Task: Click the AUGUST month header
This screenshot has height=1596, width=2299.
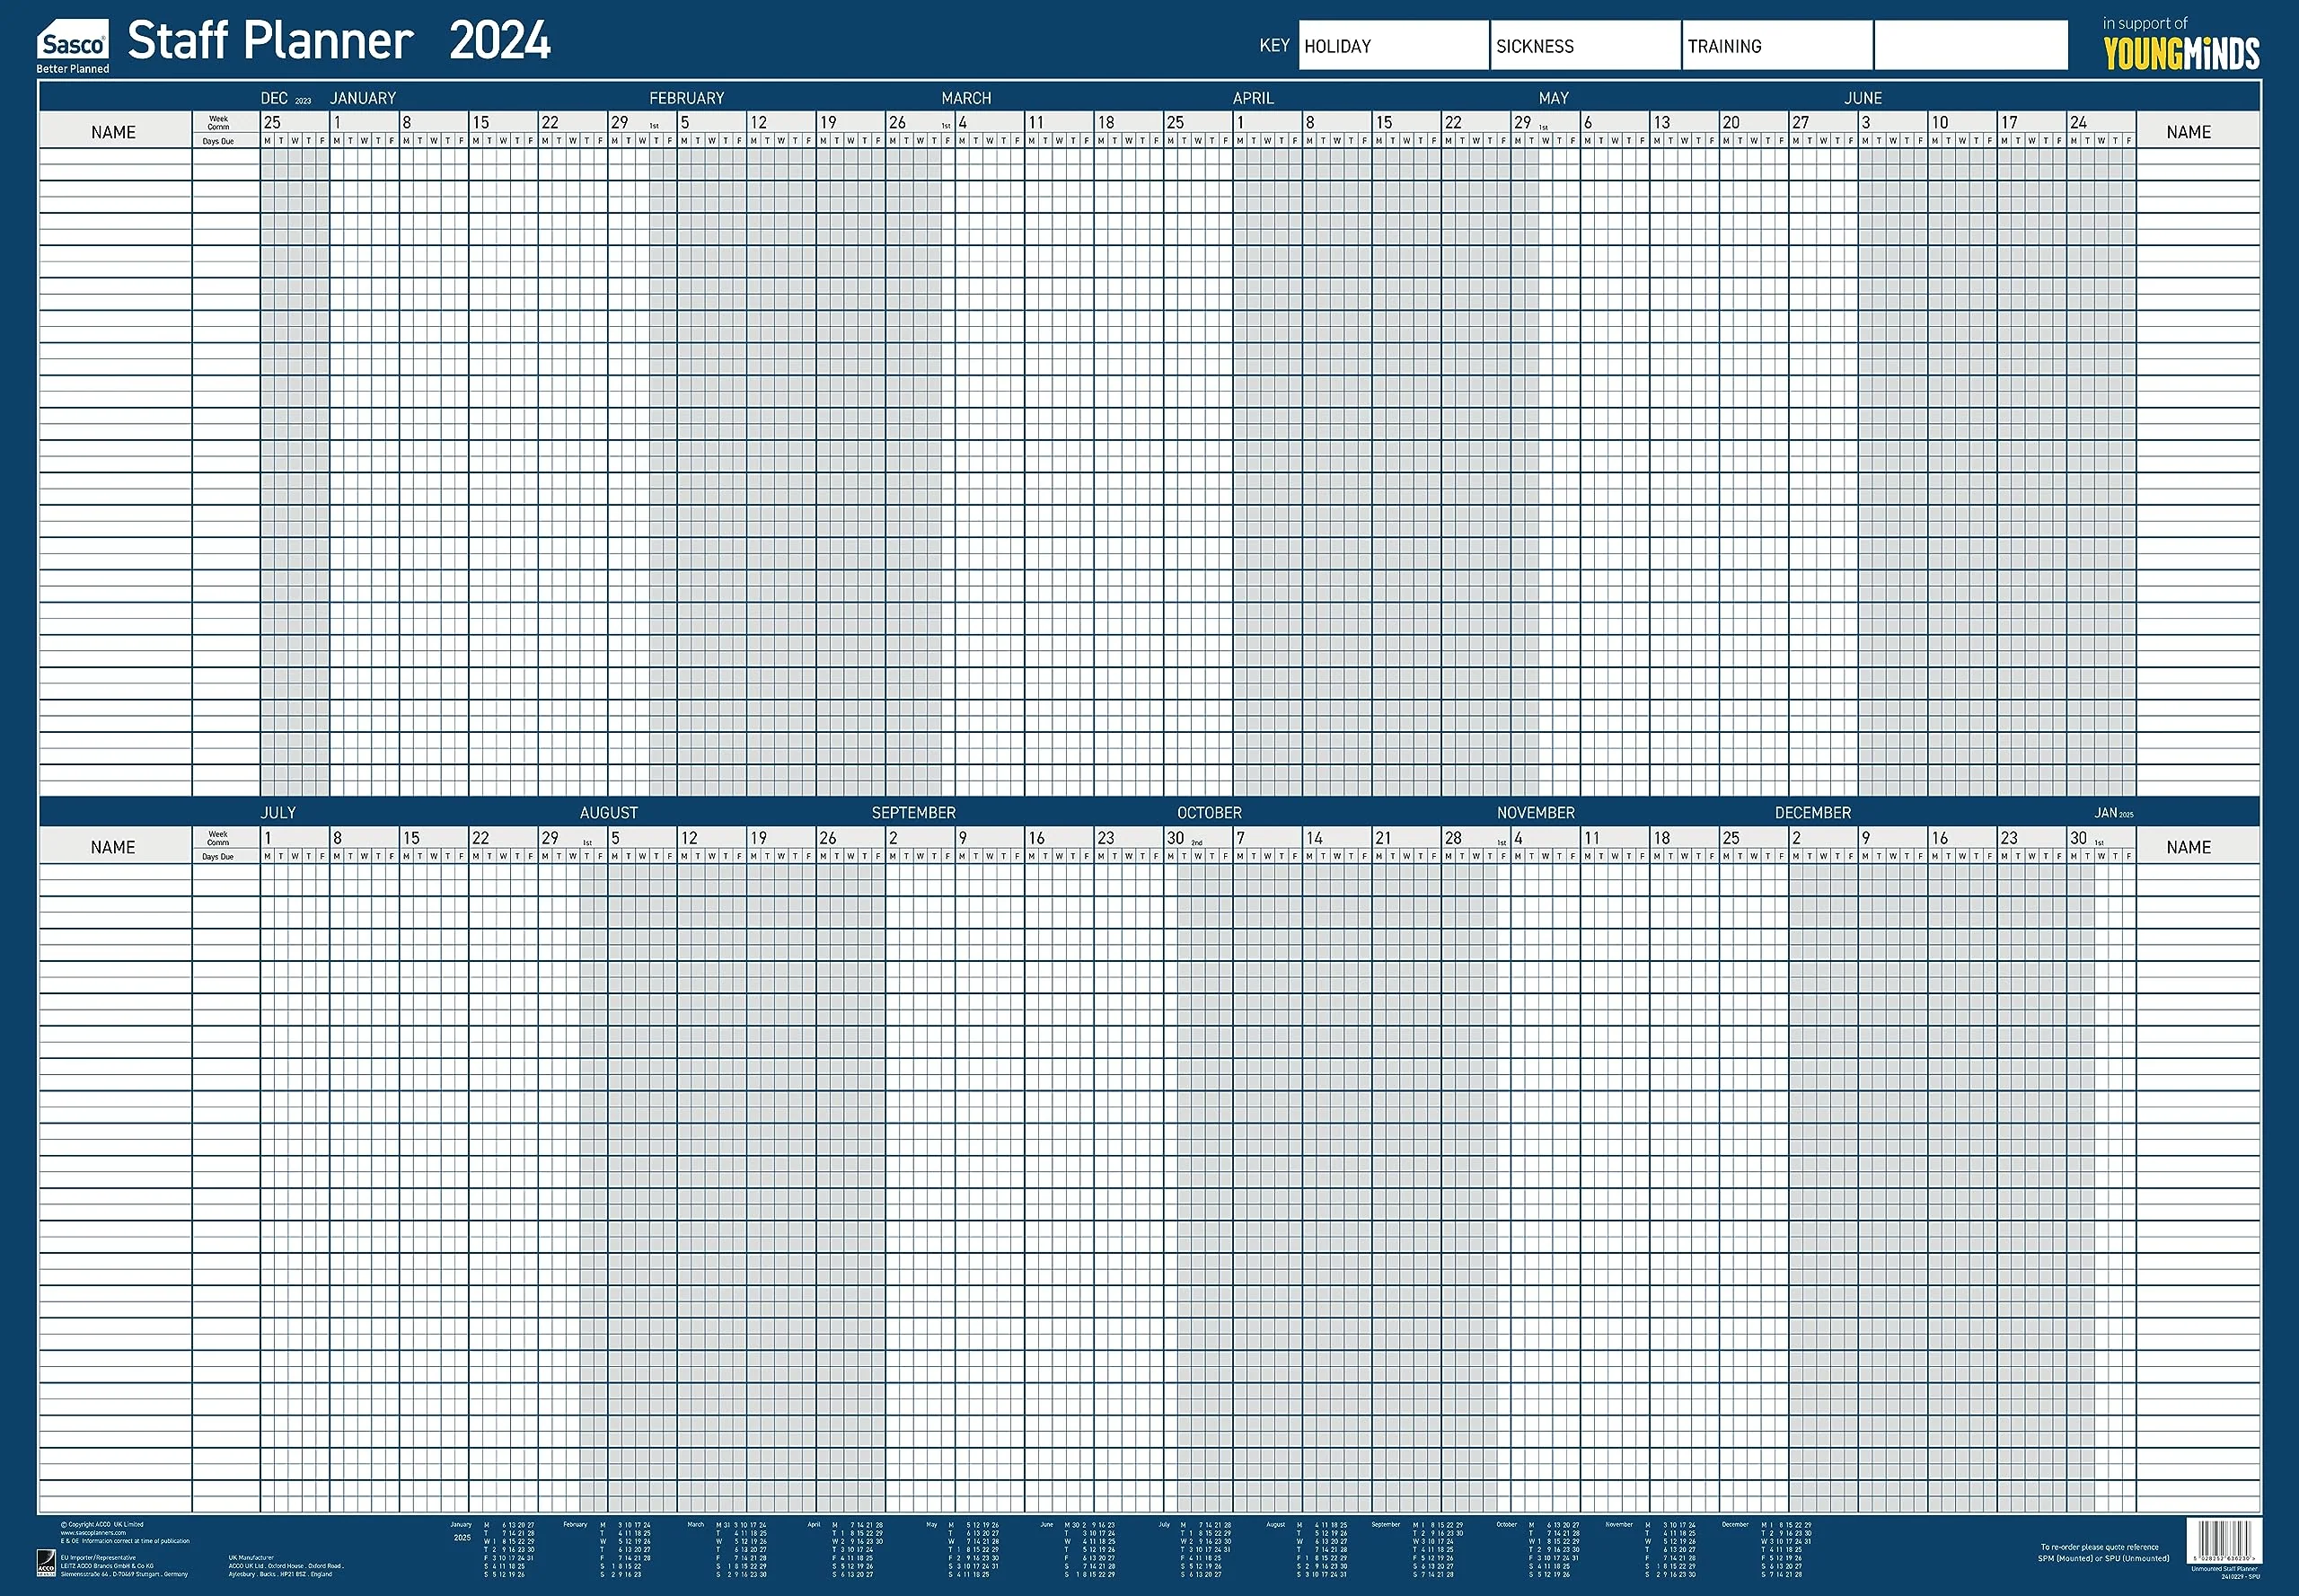Action: tap(608, 813)
